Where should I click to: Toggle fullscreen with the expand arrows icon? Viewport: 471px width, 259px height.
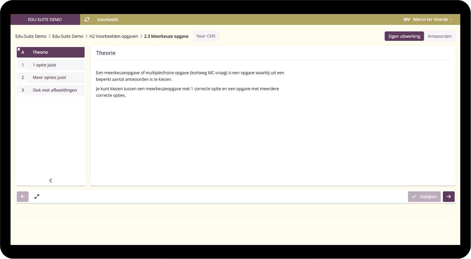[x=37, y=197]
